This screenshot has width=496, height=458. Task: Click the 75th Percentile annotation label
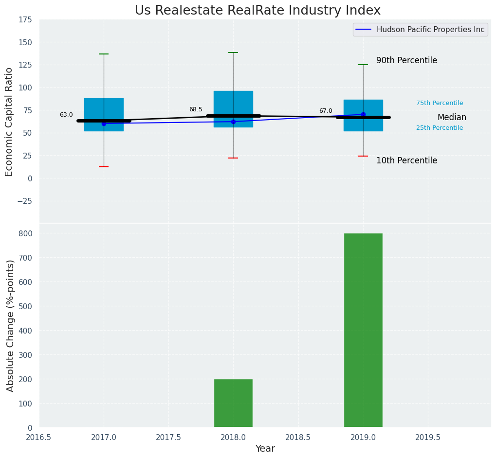[x=440, y=103]
